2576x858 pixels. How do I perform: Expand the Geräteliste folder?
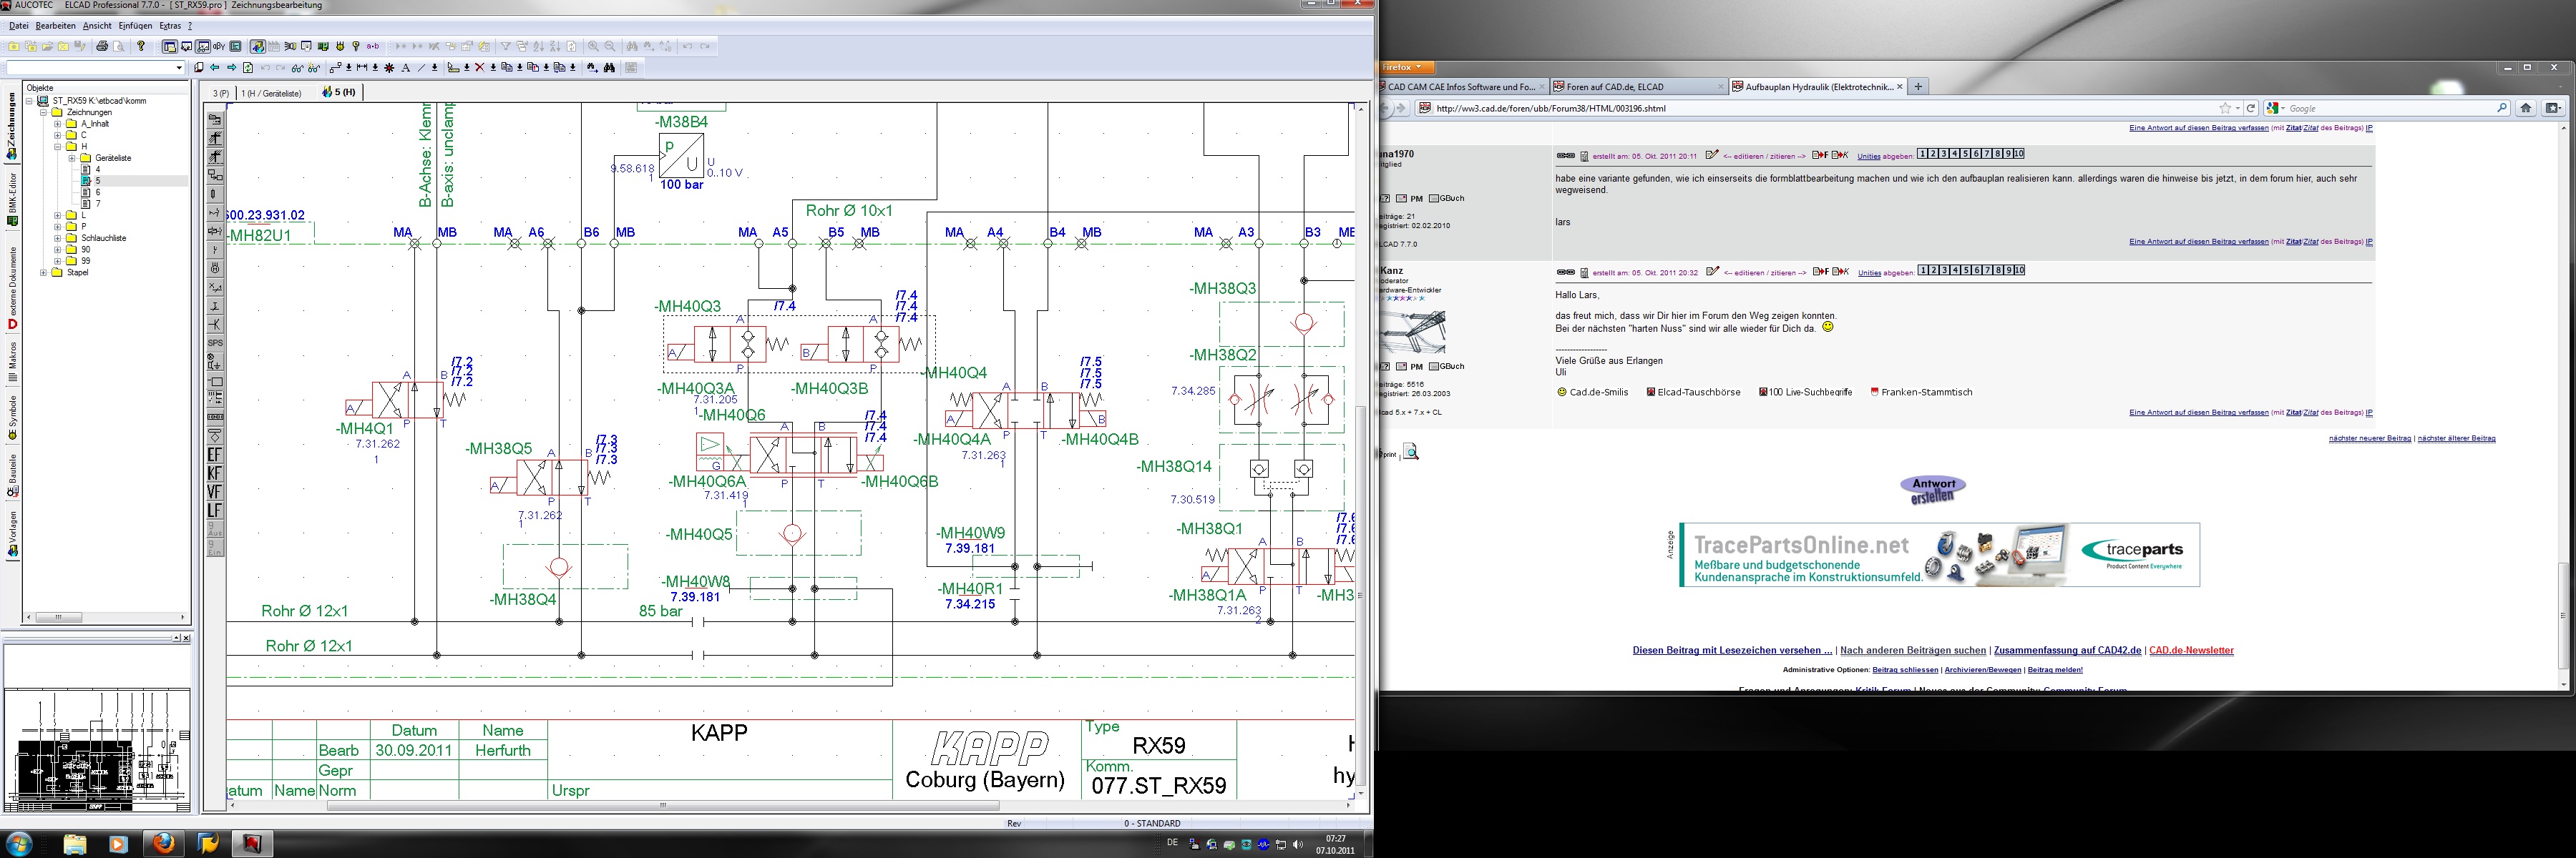(72, 159)
